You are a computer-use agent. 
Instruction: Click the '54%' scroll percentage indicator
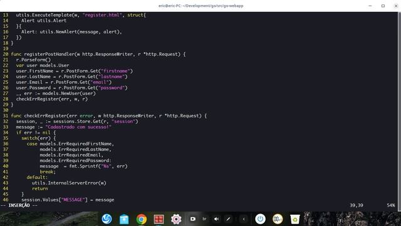[x=391, y=205]
